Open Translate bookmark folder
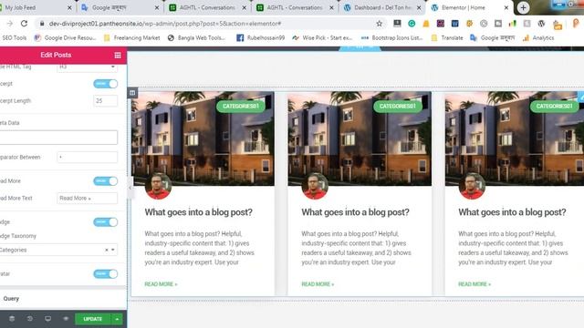Screen dimensions: 584x328 [447, 38]
